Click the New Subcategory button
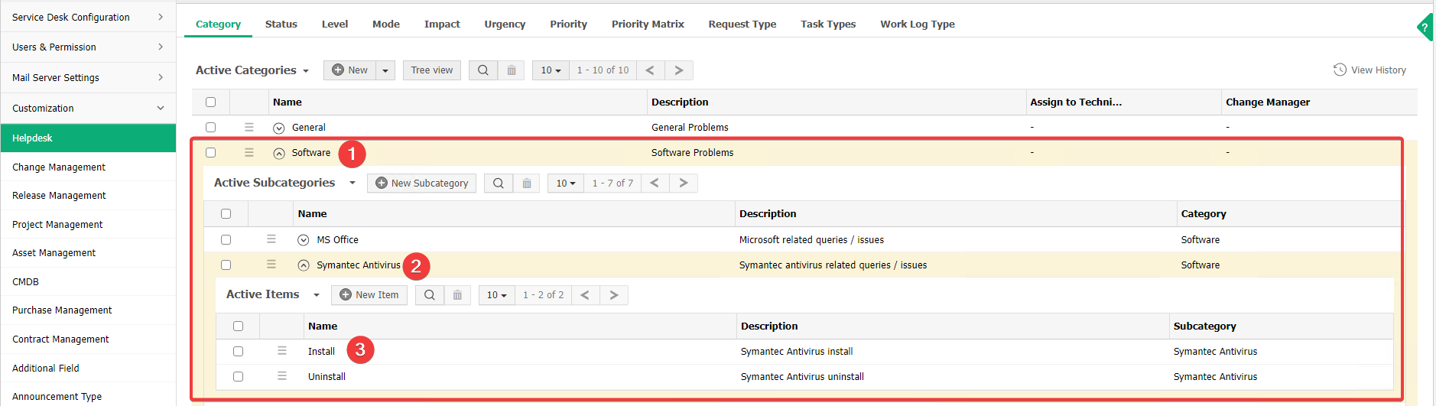This screenshot has height=406, width=1436. point(421,184)
